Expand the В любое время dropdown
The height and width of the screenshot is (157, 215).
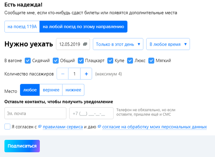click(168, 44)
